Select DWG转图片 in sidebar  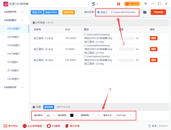click(14, 29)
